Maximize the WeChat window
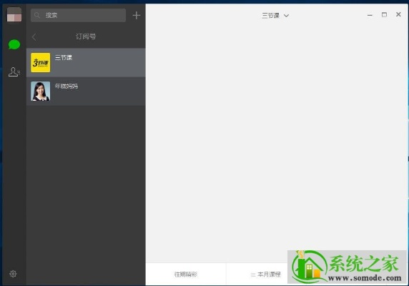409x286 pixels. pyautogui.click(x=384, y=14)
